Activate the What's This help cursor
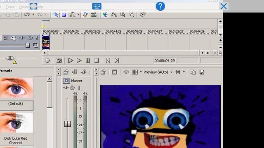Image resolution: width=264 pixels, height=148 pixels. tap(143, 15)
